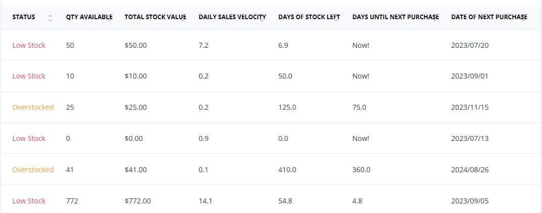This screenshot has width=542, height=213.
Task: Sort table by Qty Available header
Action: click(89, 17)
